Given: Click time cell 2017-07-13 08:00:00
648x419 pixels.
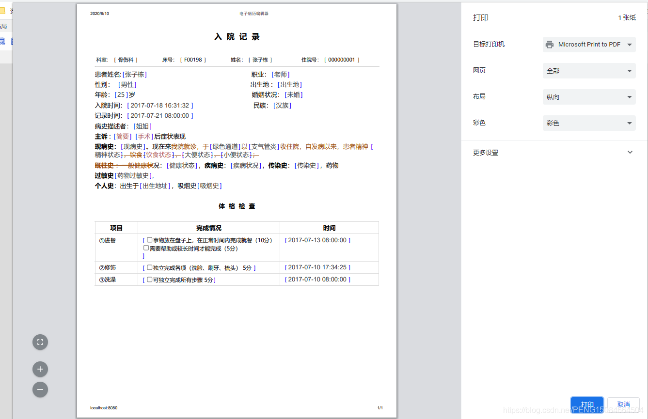Looking at the screenshot, I should pos(317,240).
